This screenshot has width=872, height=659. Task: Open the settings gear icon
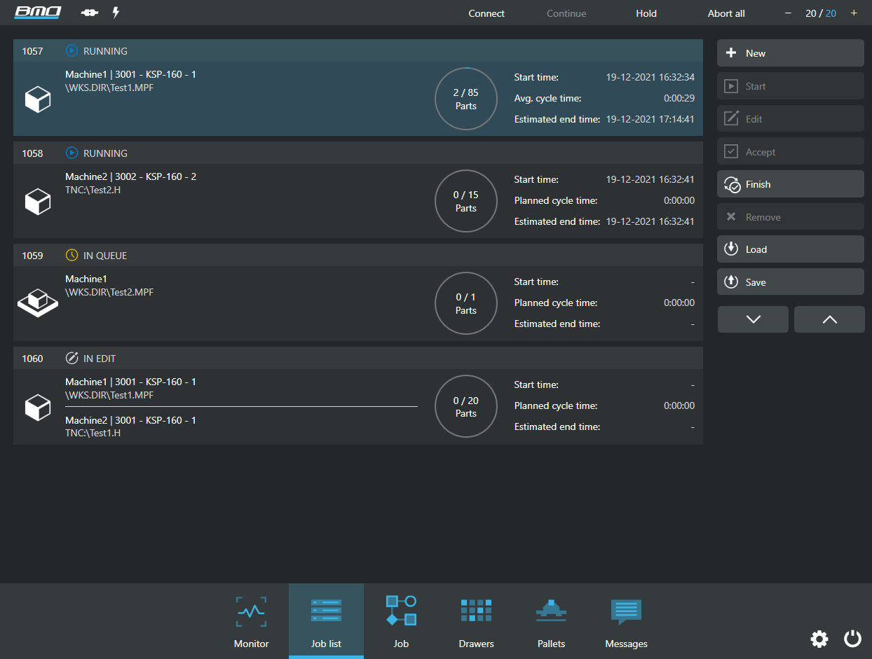pos(819,639)
